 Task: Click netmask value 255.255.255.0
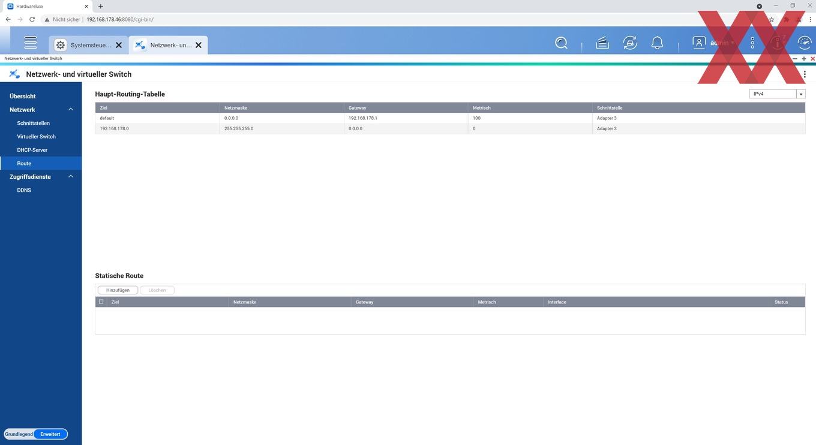(x=239, y=128)
